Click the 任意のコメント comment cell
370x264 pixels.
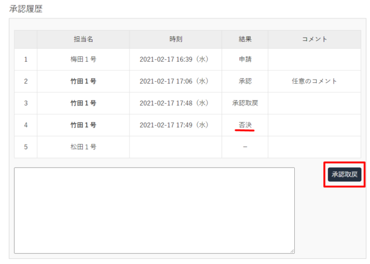click(314, 81)
